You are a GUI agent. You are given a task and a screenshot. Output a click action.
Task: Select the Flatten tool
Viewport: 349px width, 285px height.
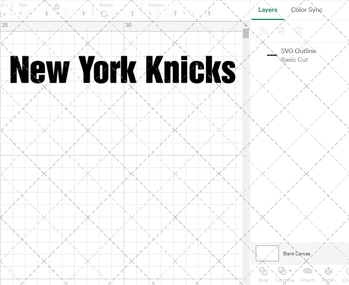(328, 274)
